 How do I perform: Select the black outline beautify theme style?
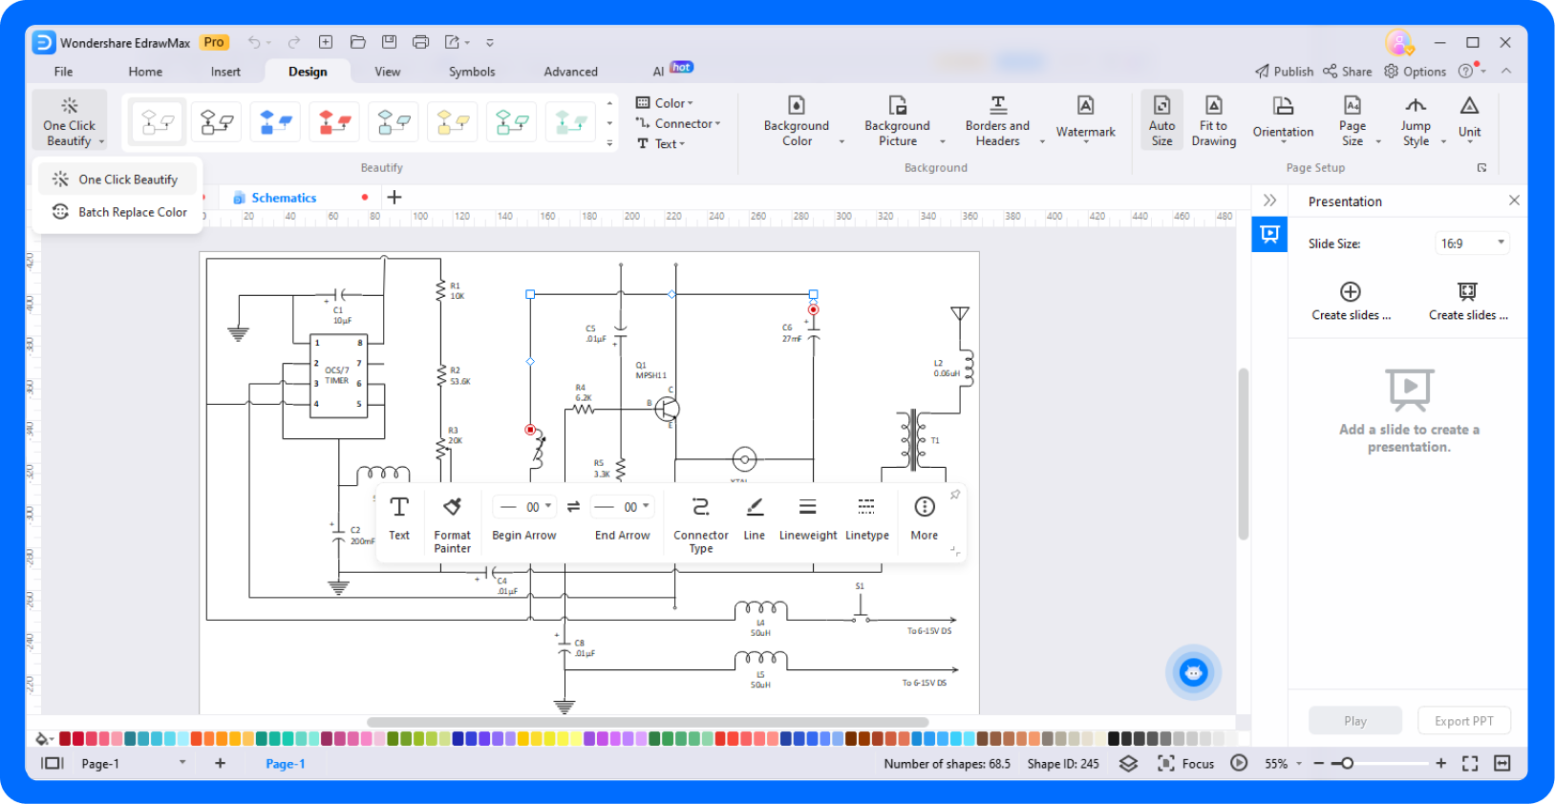click(217, 121)
